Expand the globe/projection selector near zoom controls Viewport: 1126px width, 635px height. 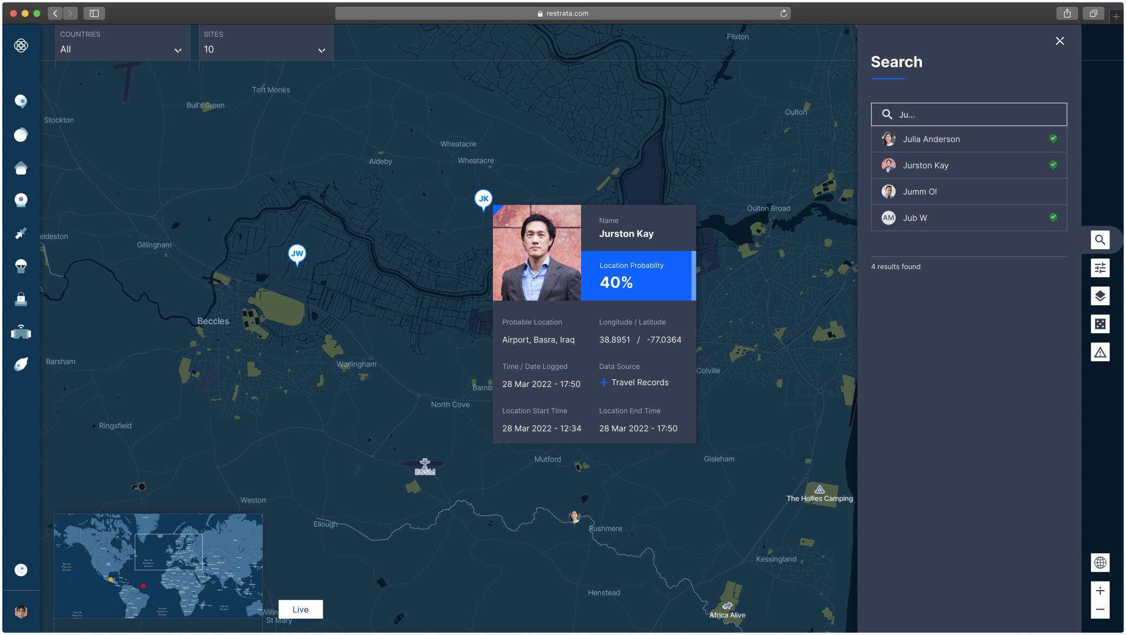1100,563
